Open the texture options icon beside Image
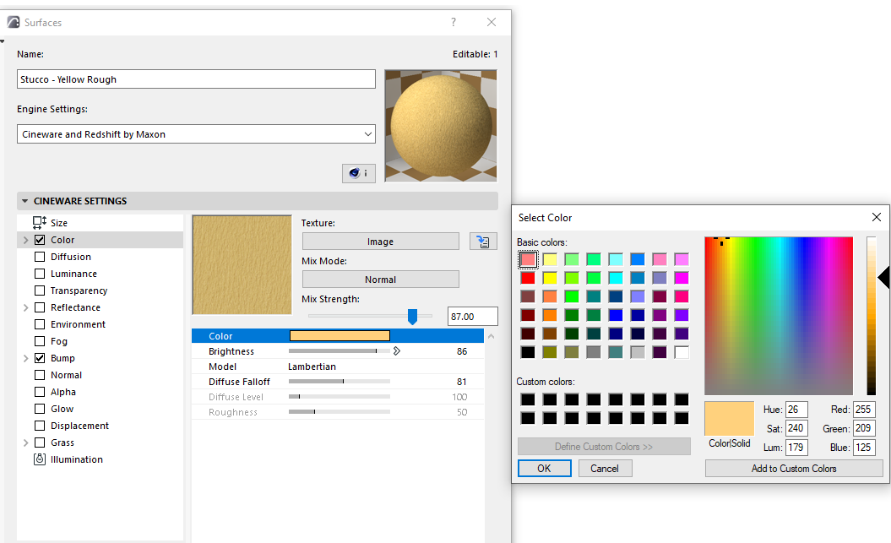 point(482,241)
